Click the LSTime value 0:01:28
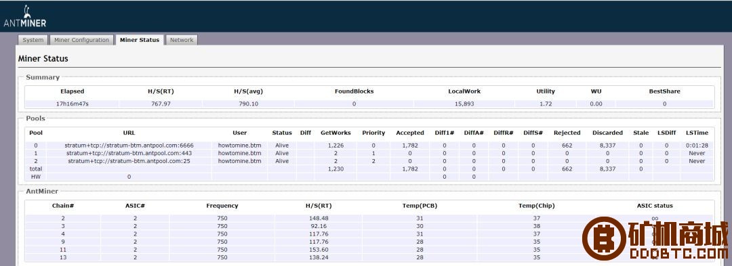The height and width of the screenshot is (266, 732). tap(697, 146)
